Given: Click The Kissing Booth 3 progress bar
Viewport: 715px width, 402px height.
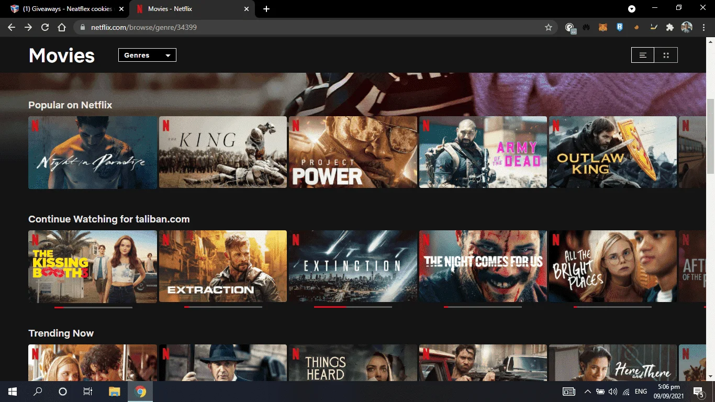Looking at the screenshot, I should point(93,307).
